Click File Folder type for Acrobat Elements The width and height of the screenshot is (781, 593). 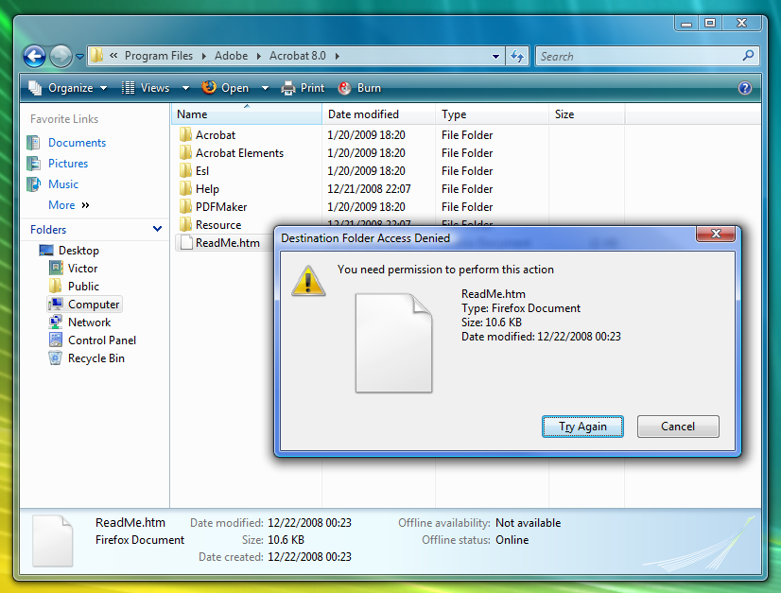pos(467,153)
